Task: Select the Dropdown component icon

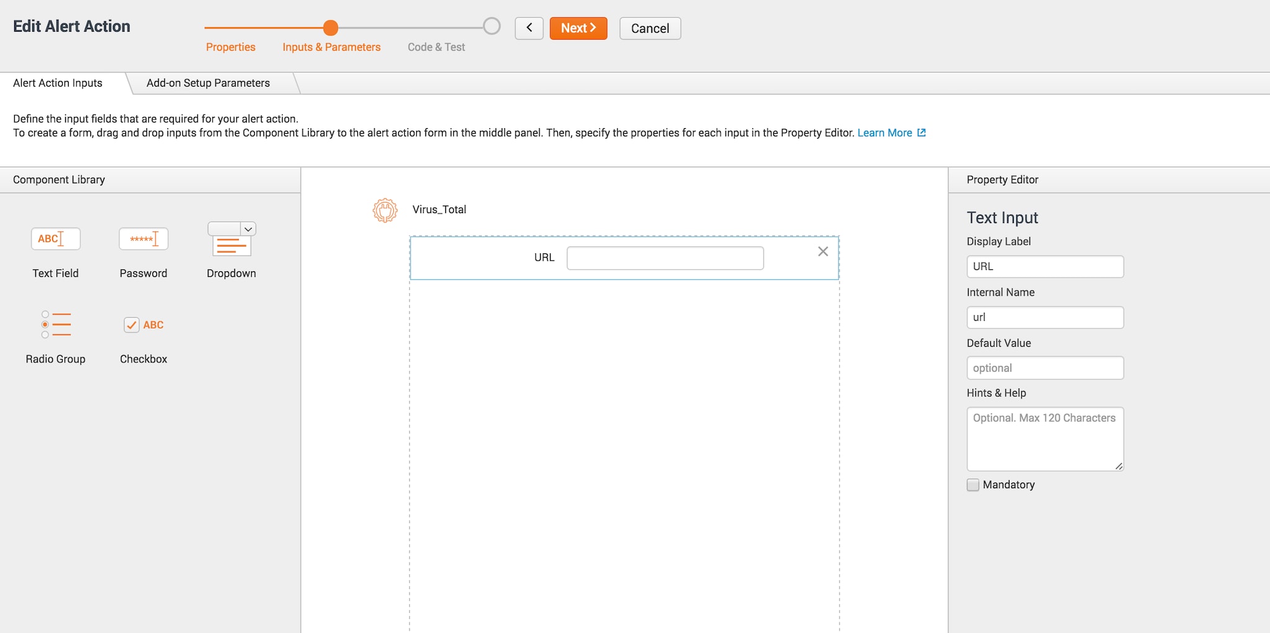Action: tap(231, 239)
